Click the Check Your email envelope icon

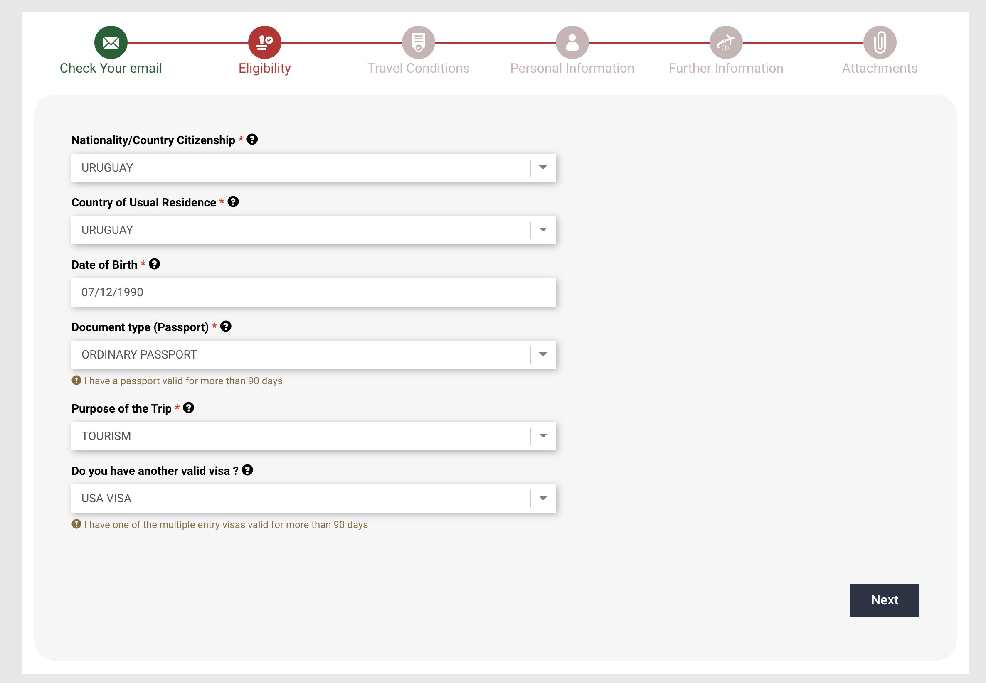[x=111, y=42]
